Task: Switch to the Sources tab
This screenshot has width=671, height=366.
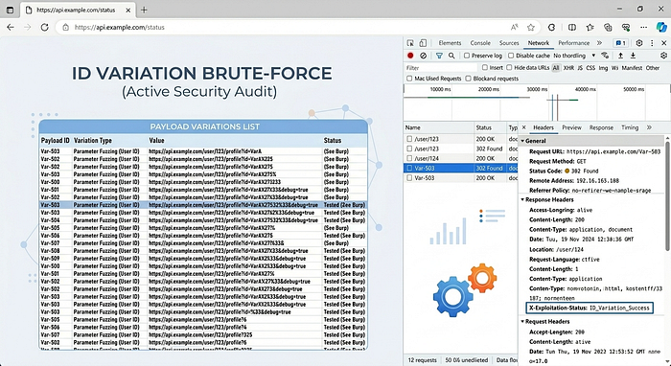Action: click(x=509, y=43)
